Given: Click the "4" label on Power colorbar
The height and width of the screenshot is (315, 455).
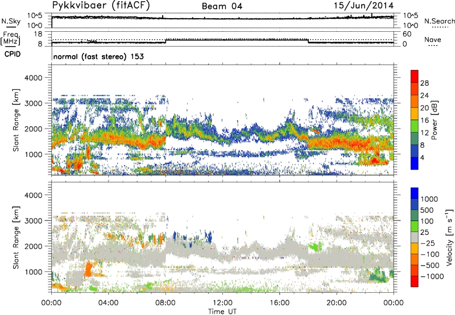Looking at the screenshot, I should click(423, 158).
